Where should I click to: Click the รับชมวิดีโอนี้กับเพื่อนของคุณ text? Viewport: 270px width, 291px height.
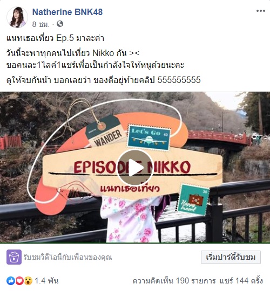(67, 258)
